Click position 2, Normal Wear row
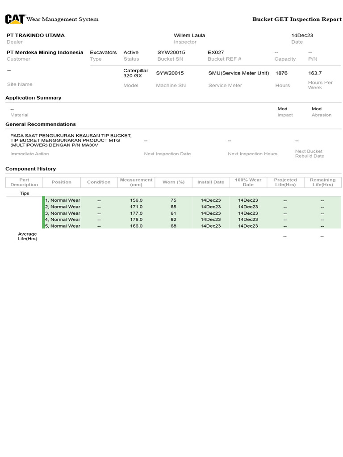 pyautogui.click(x=192, y=207)
